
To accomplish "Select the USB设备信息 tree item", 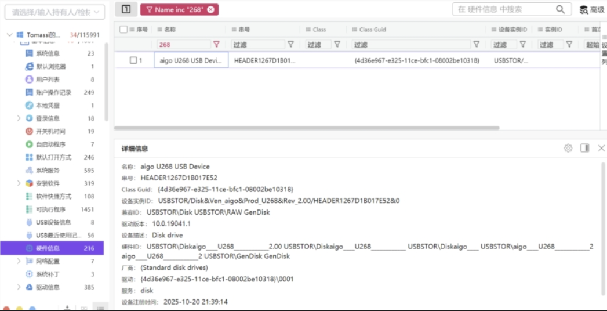I will point(53,222).
